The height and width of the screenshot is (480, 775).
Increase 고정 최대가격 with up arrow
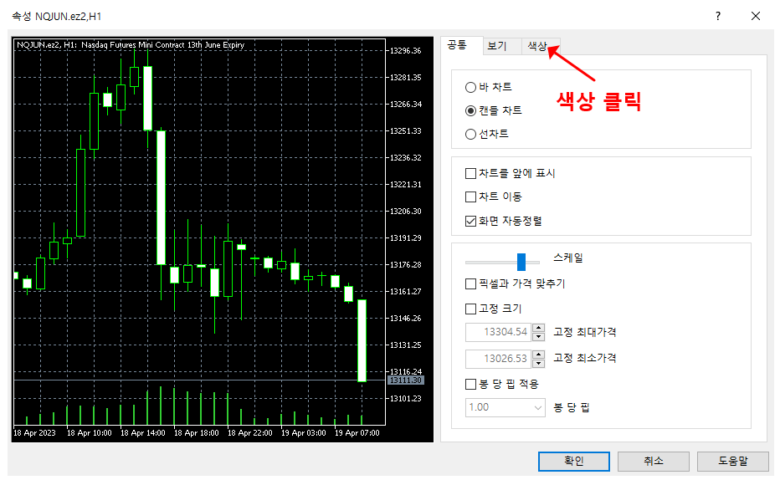point(538,328)
